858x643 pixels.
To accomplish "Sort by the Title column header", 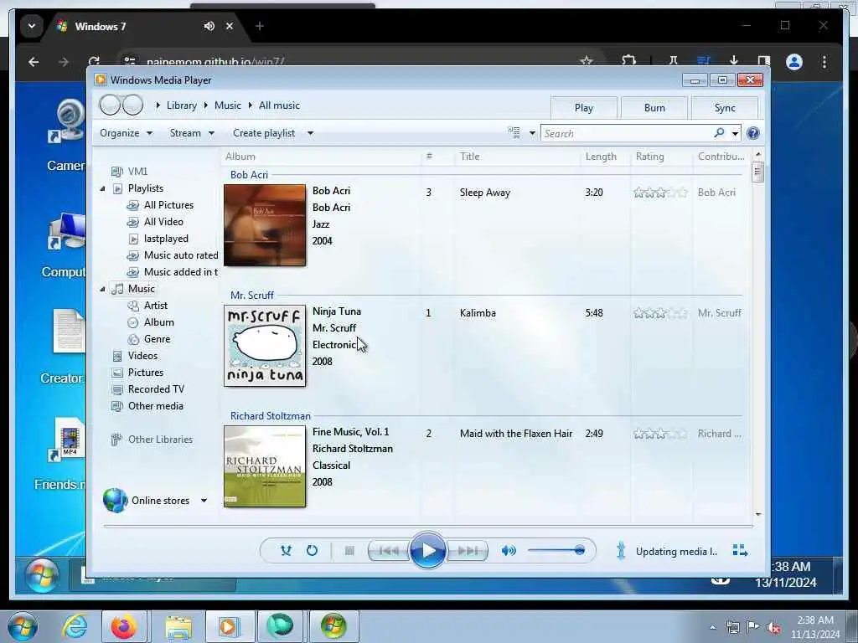I will coord(517,157).
